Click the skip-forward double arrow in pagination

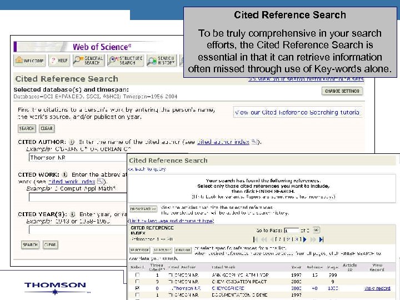(313, 239)
